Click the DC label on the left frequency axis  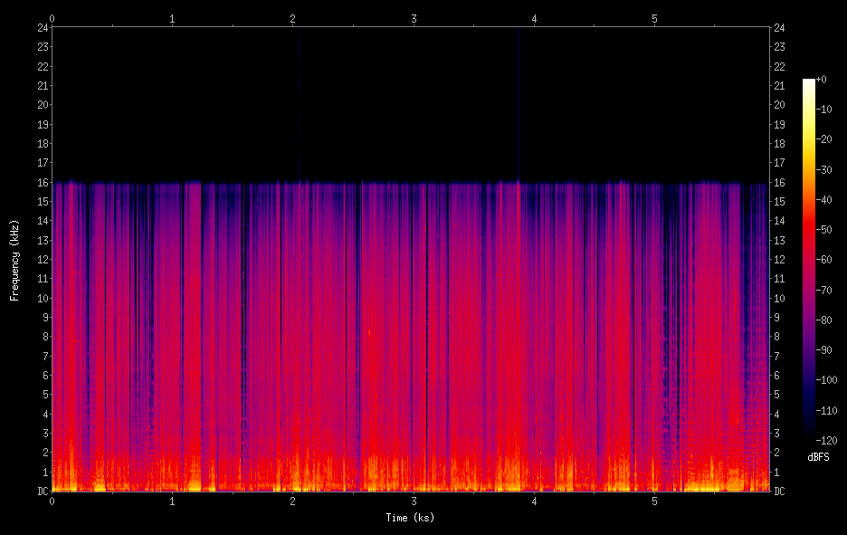pyautogui.click(x=42, y=491)
